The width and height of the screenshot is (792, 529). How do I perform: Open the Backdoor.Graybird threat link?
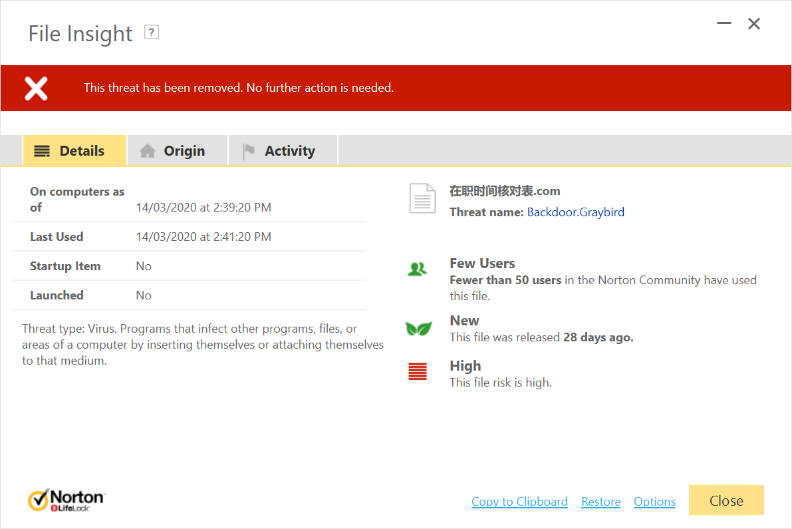coord(575,212)
